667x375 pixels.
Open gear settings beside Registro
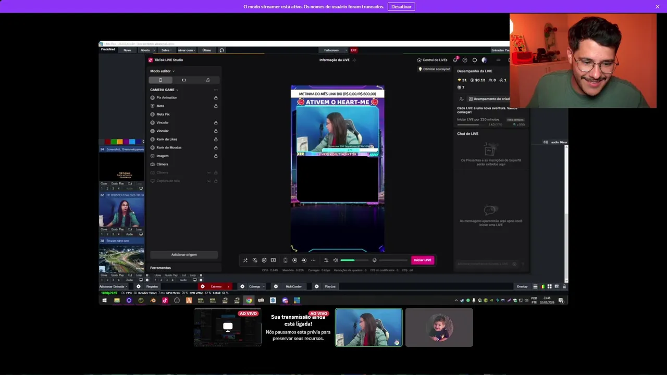pos(138,286)
